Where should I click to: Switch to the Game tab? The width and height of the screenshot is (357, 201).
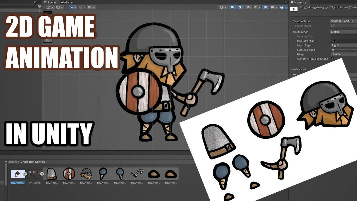(x=67, y=2)
